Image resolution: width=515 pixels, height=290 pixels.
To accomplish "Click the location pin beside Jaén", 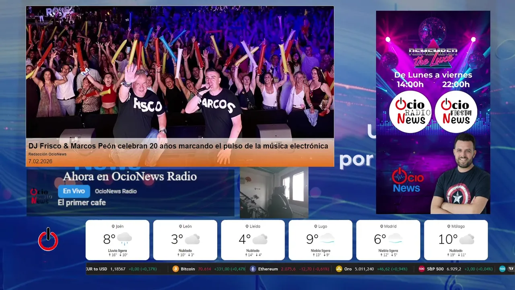I will (113, 226).
